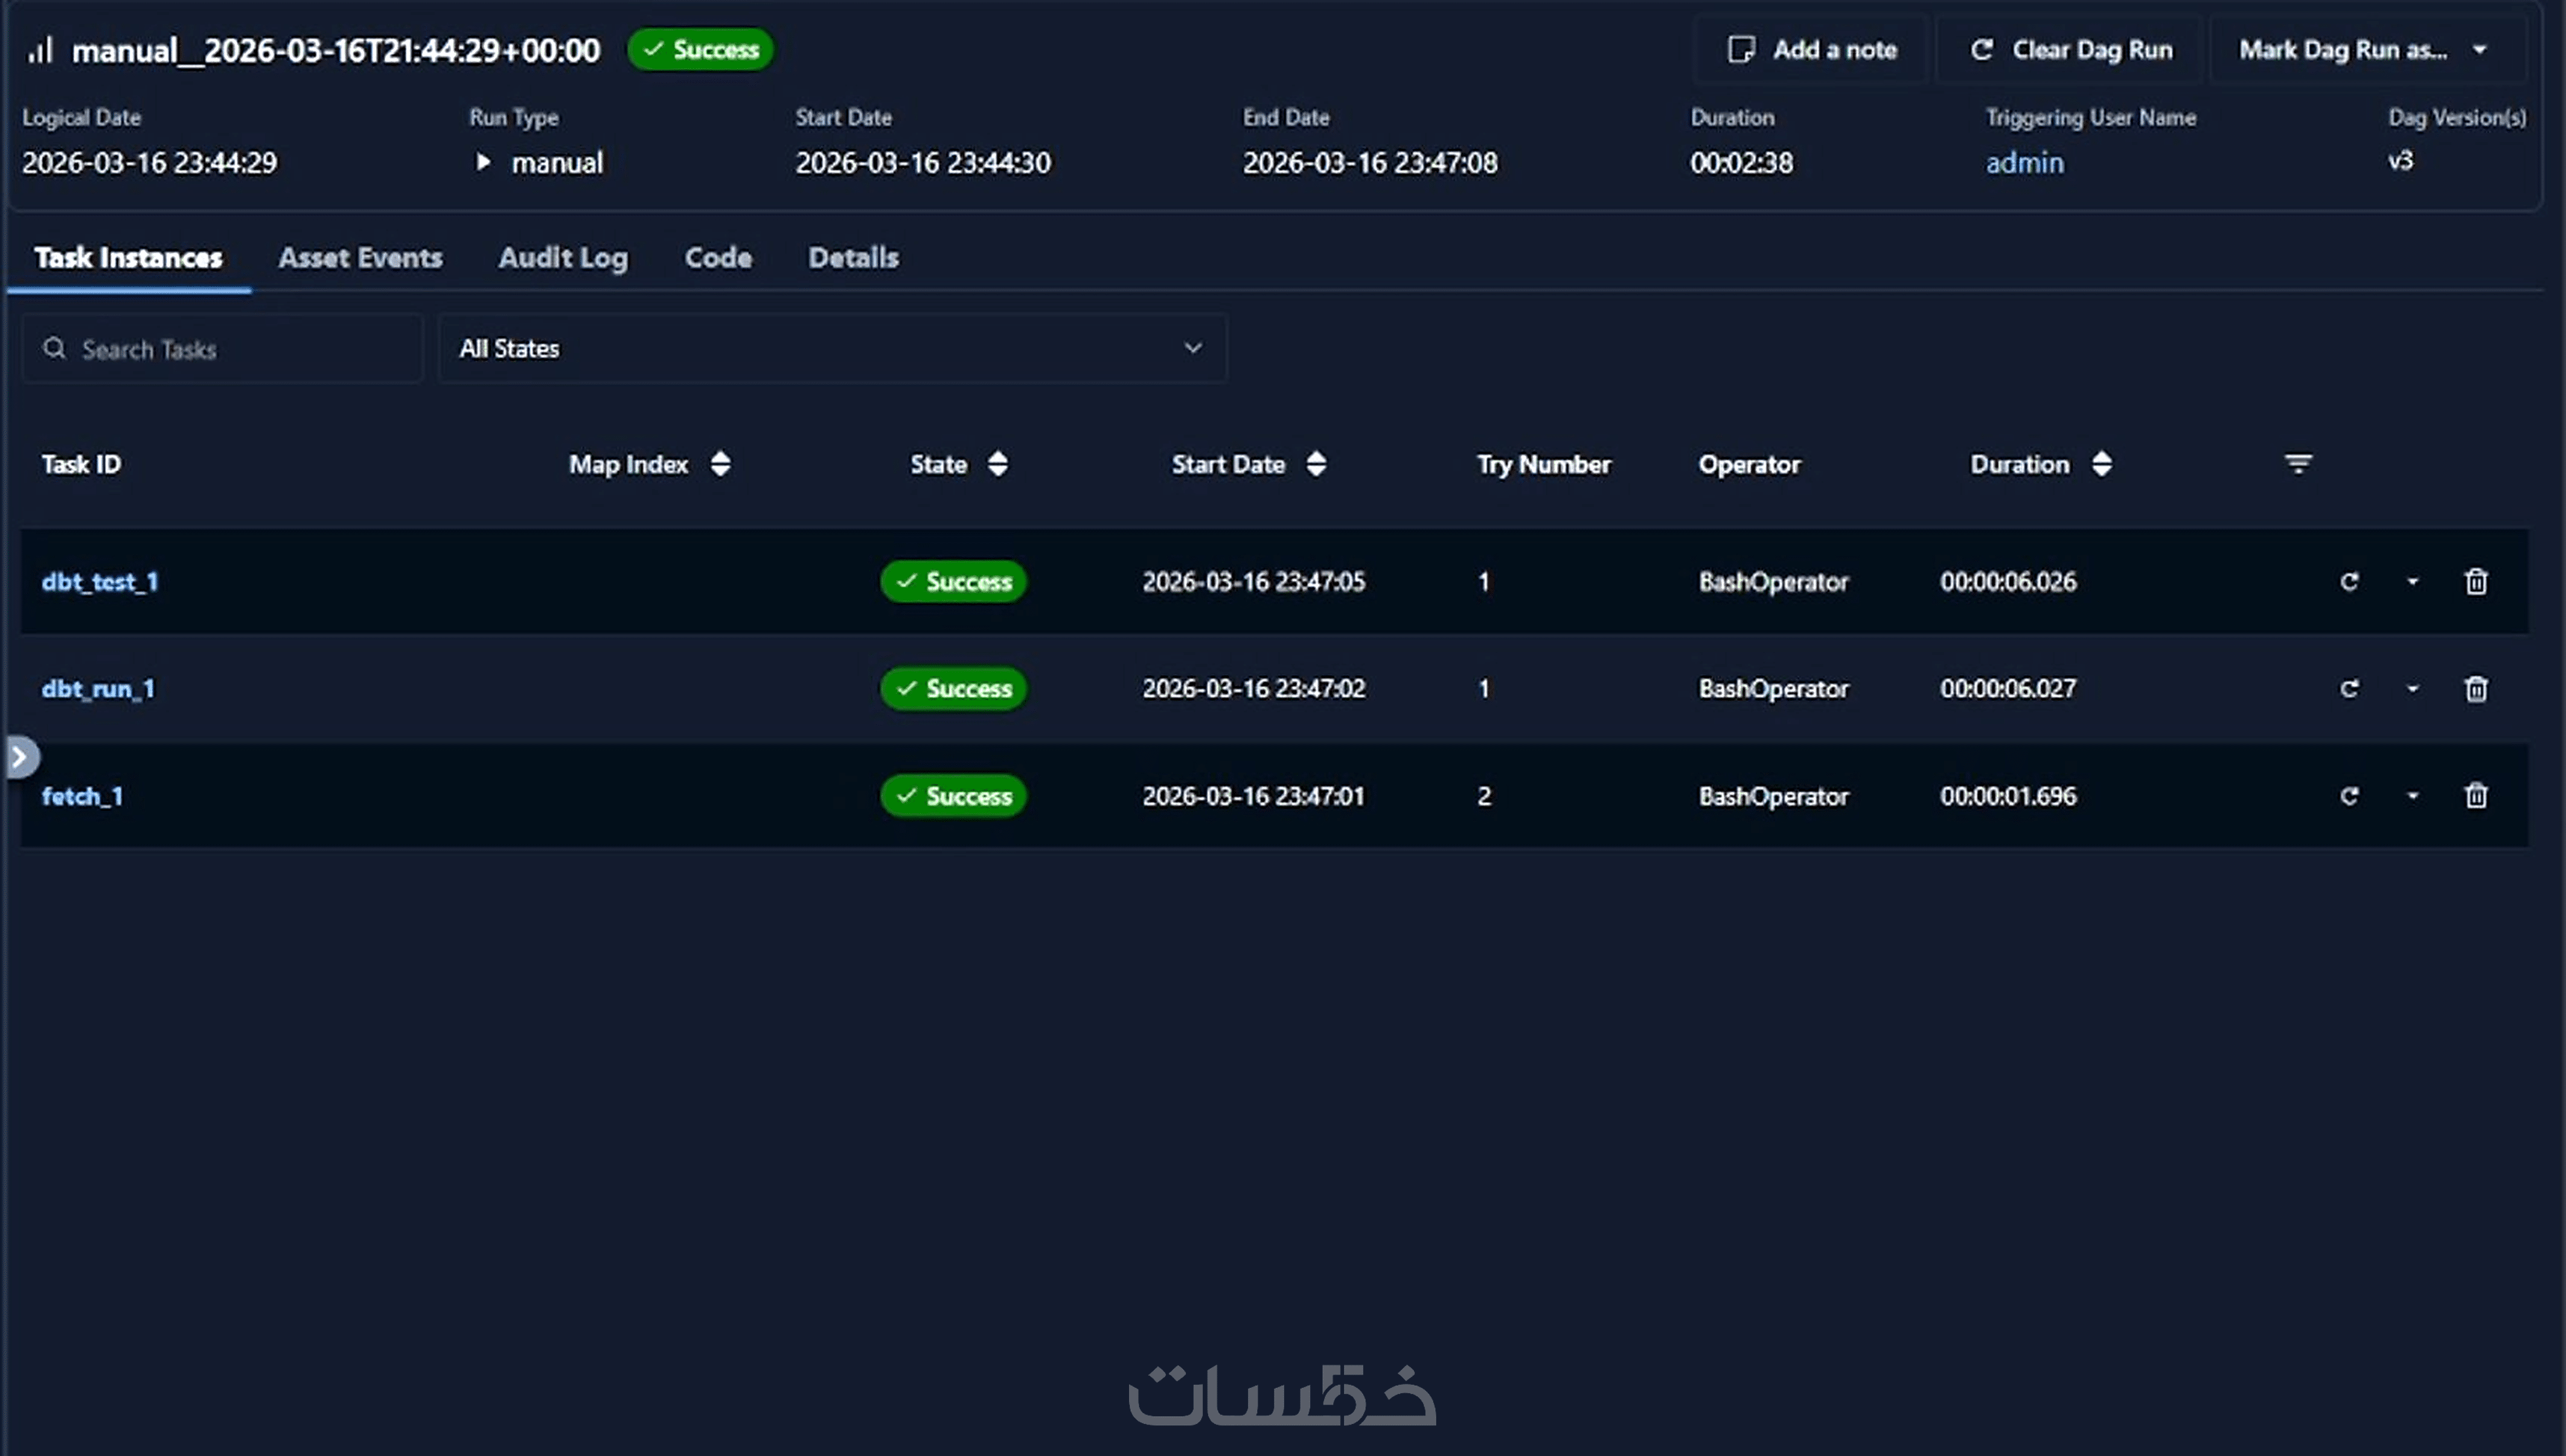Sort task instances by Start Date

(1315, 464)
